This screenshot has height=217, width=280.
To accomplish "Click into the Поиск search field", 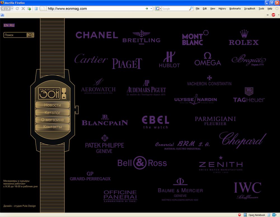I will [15, 35].
